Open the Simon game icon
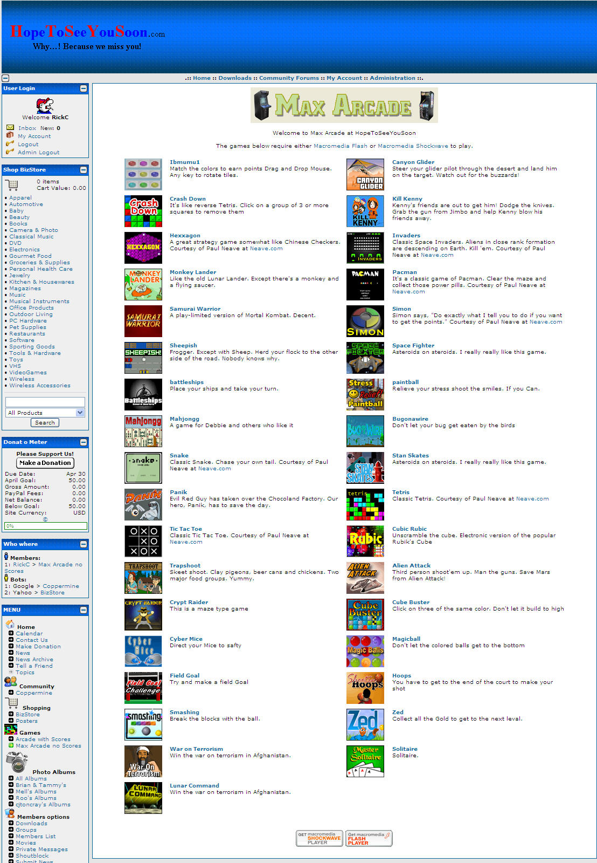The width and height of the screenshot is (597, 863). (365, 321)
